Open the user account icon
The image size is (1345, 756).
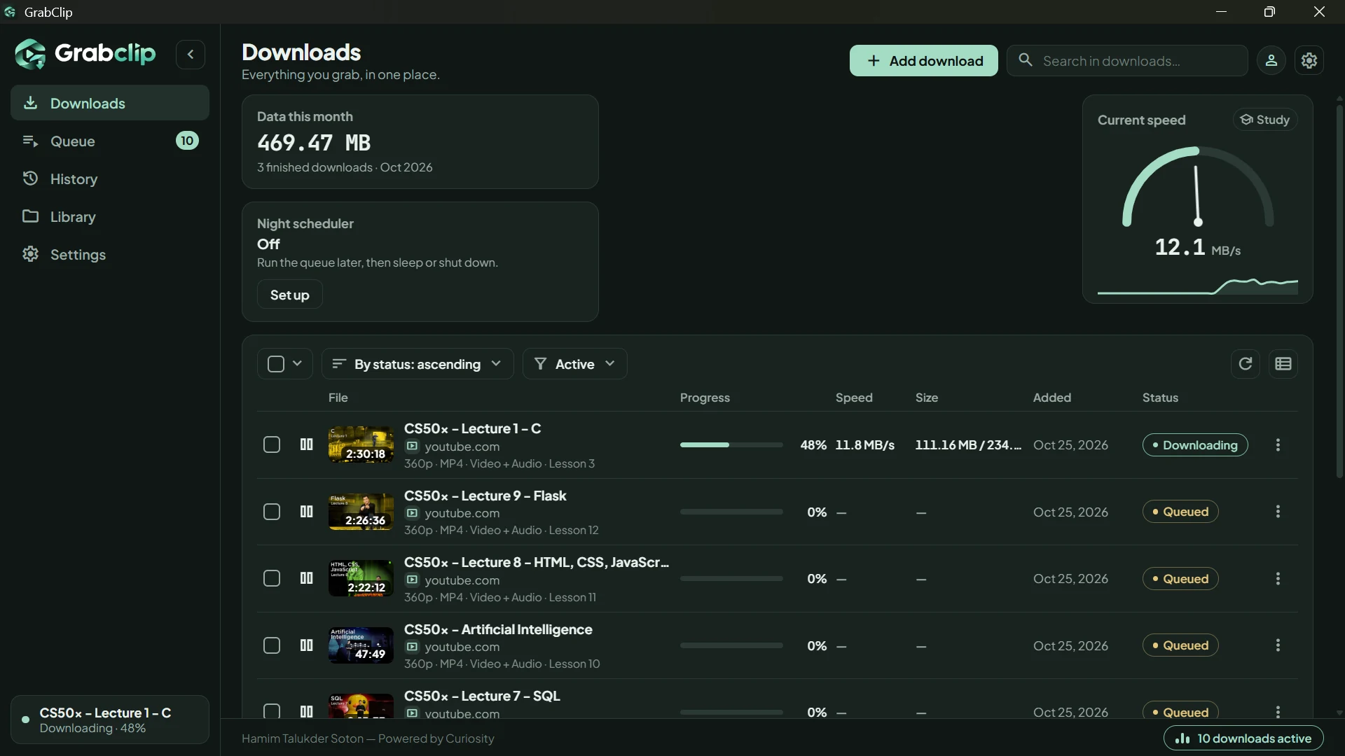click(x=1271, y=61)
